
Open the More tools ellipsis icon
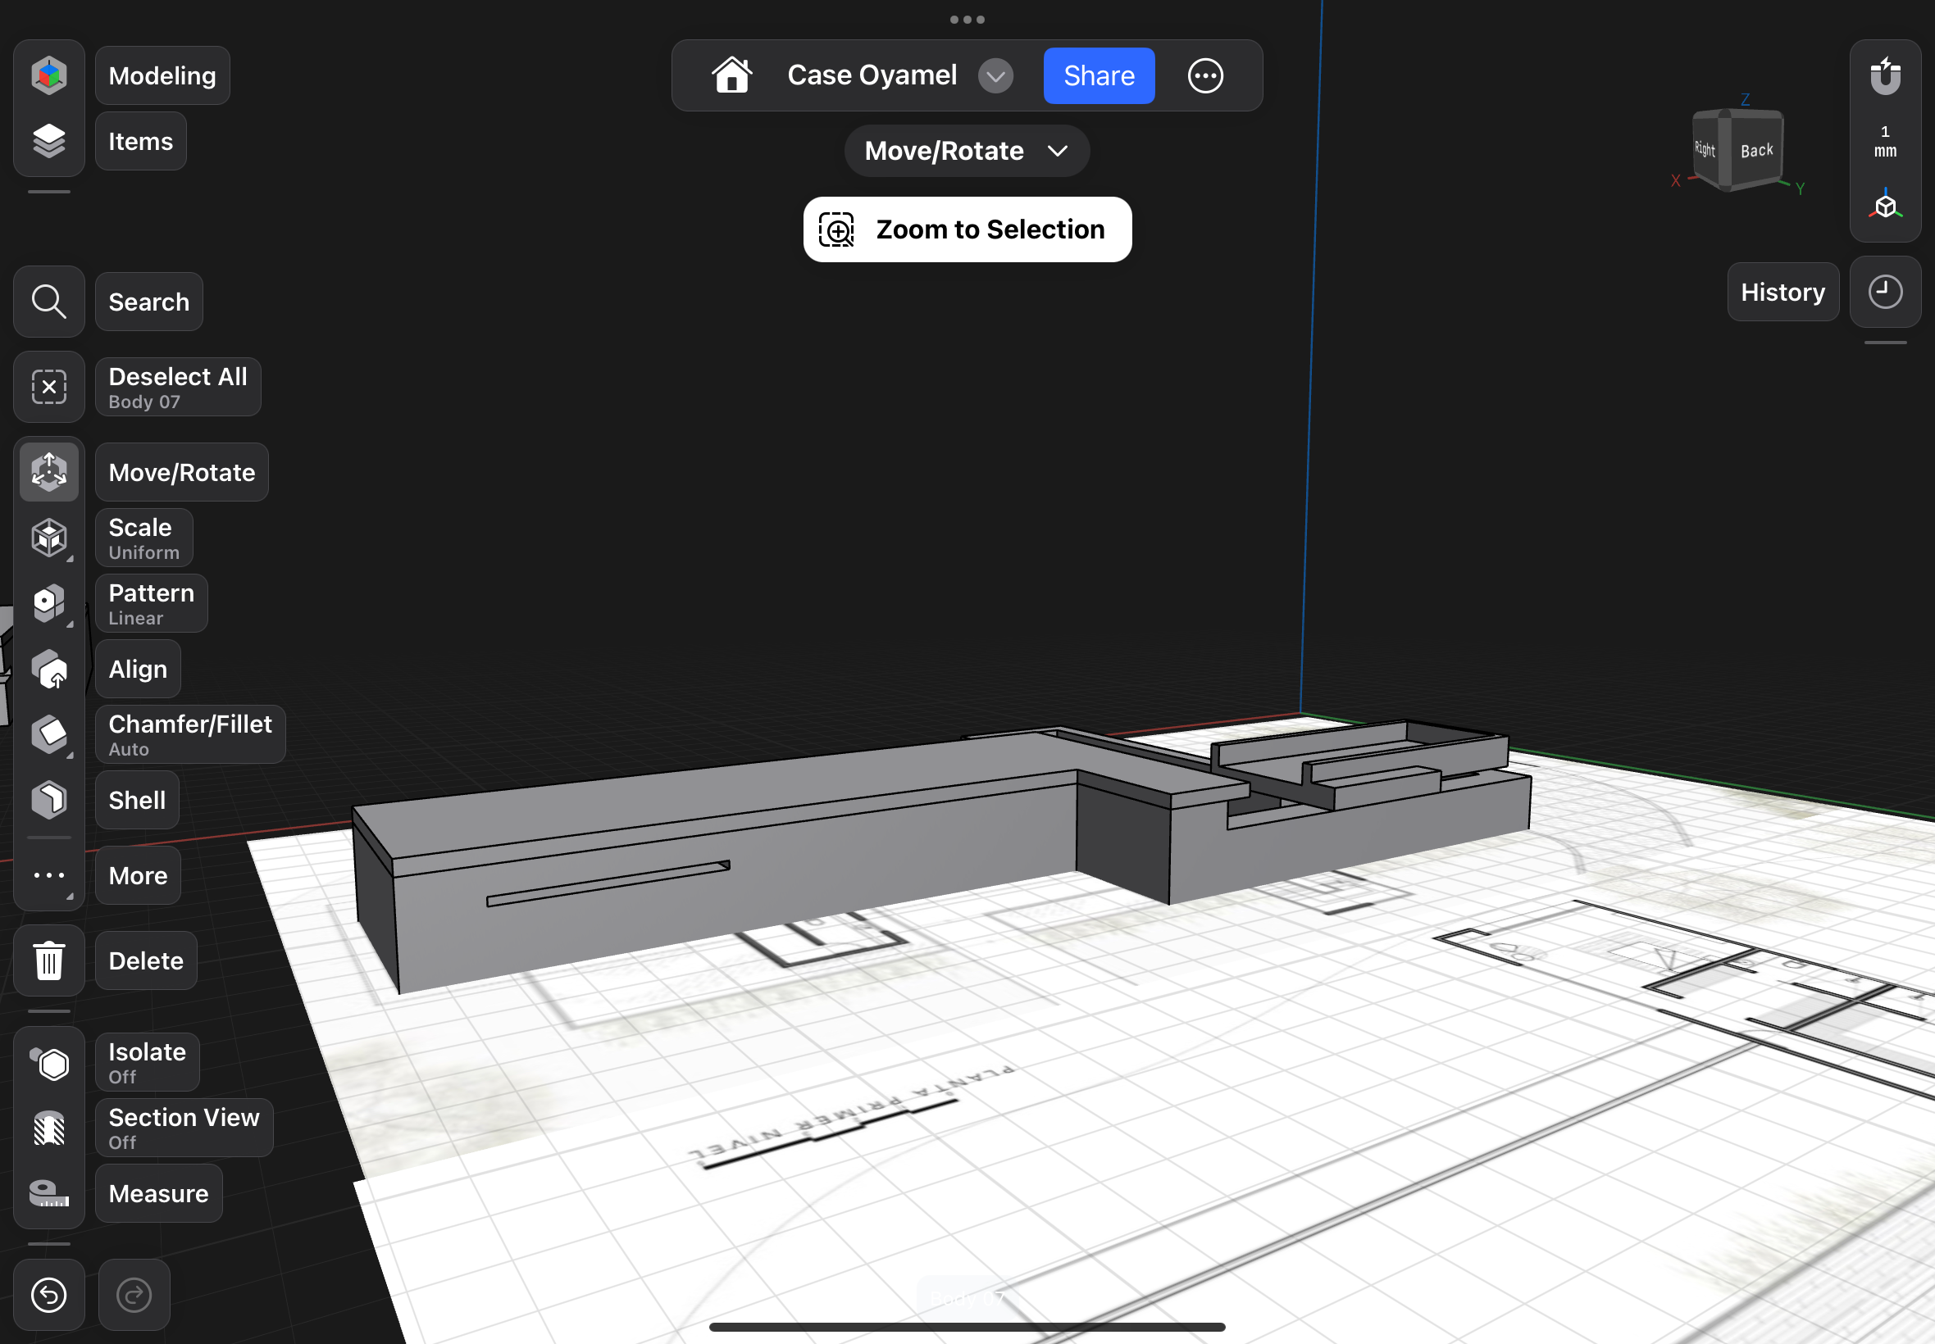pos(49,875)
